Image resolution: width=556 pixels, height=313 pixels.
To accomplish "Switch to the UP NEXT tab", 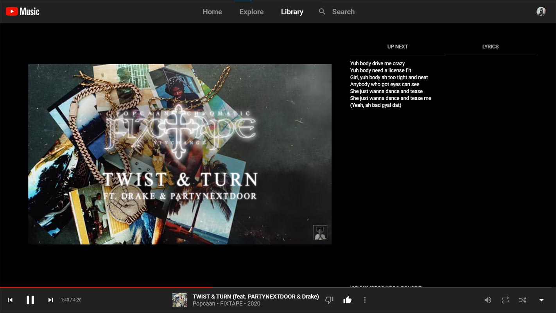I will click(397, 47).
